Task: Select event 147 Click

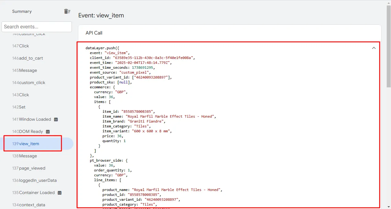Action: point(37,46)
